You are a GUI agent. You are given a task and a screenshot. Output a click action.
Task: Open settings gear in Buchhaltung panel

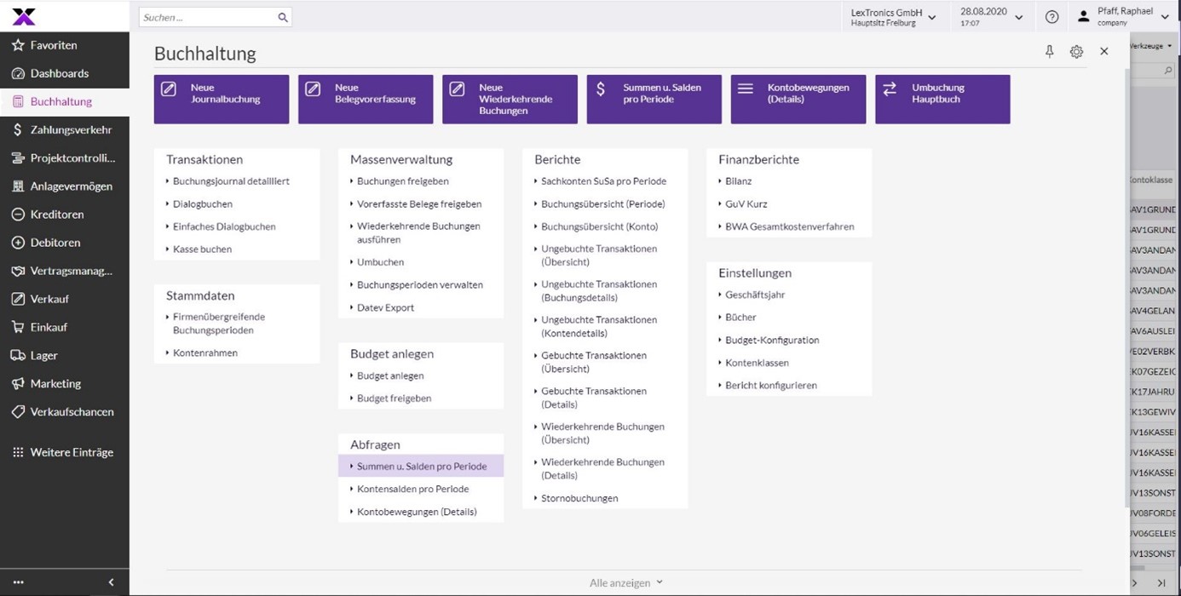1076,52
